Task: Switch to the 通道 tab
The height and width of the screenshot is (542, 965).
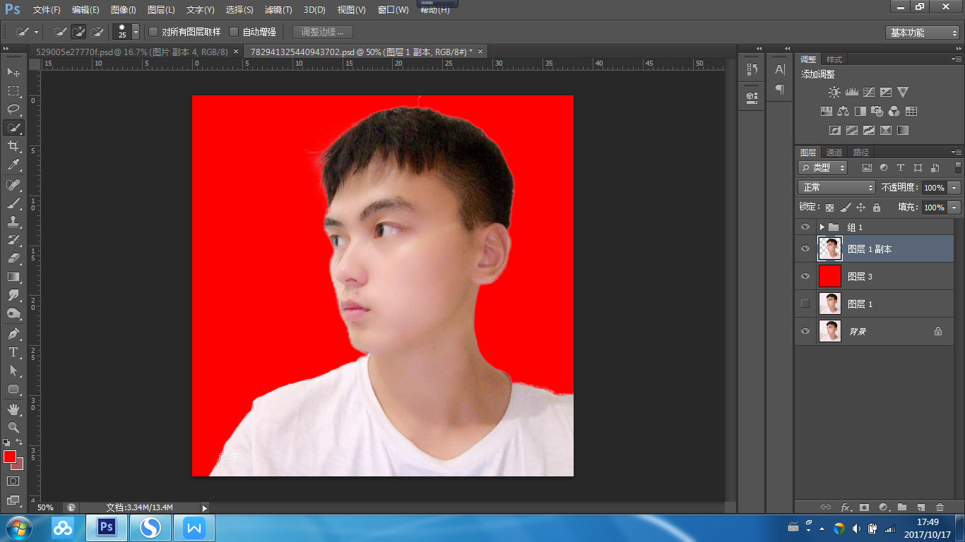Action: (834, 152)
